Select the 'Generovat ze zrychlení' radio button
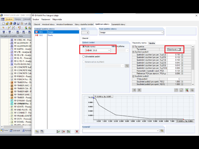 pyautogui.click(x=84, y=62)
